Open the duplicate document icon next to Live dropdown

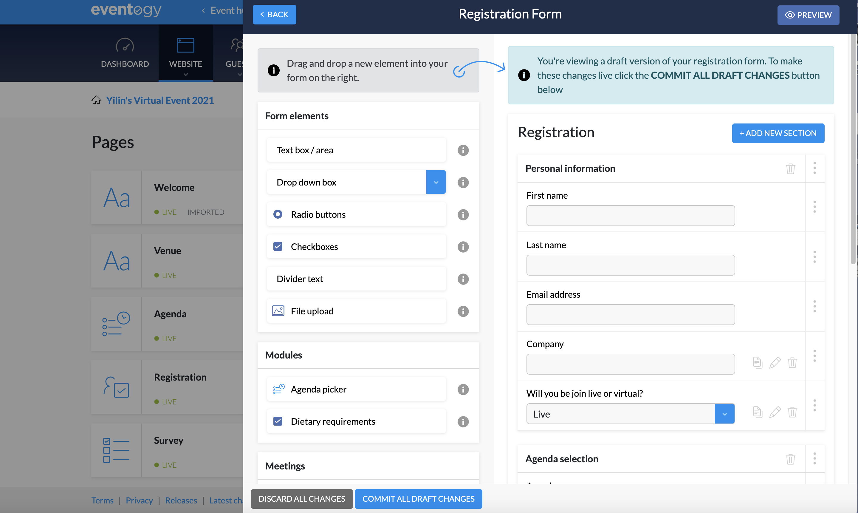click(758, 412)
